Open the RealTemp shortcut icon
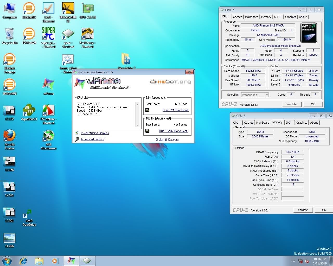Screen dimensions: 333x266 pyautogui.click(x=88, y=38)
